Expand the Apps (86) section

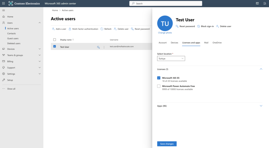coord(261,106)
